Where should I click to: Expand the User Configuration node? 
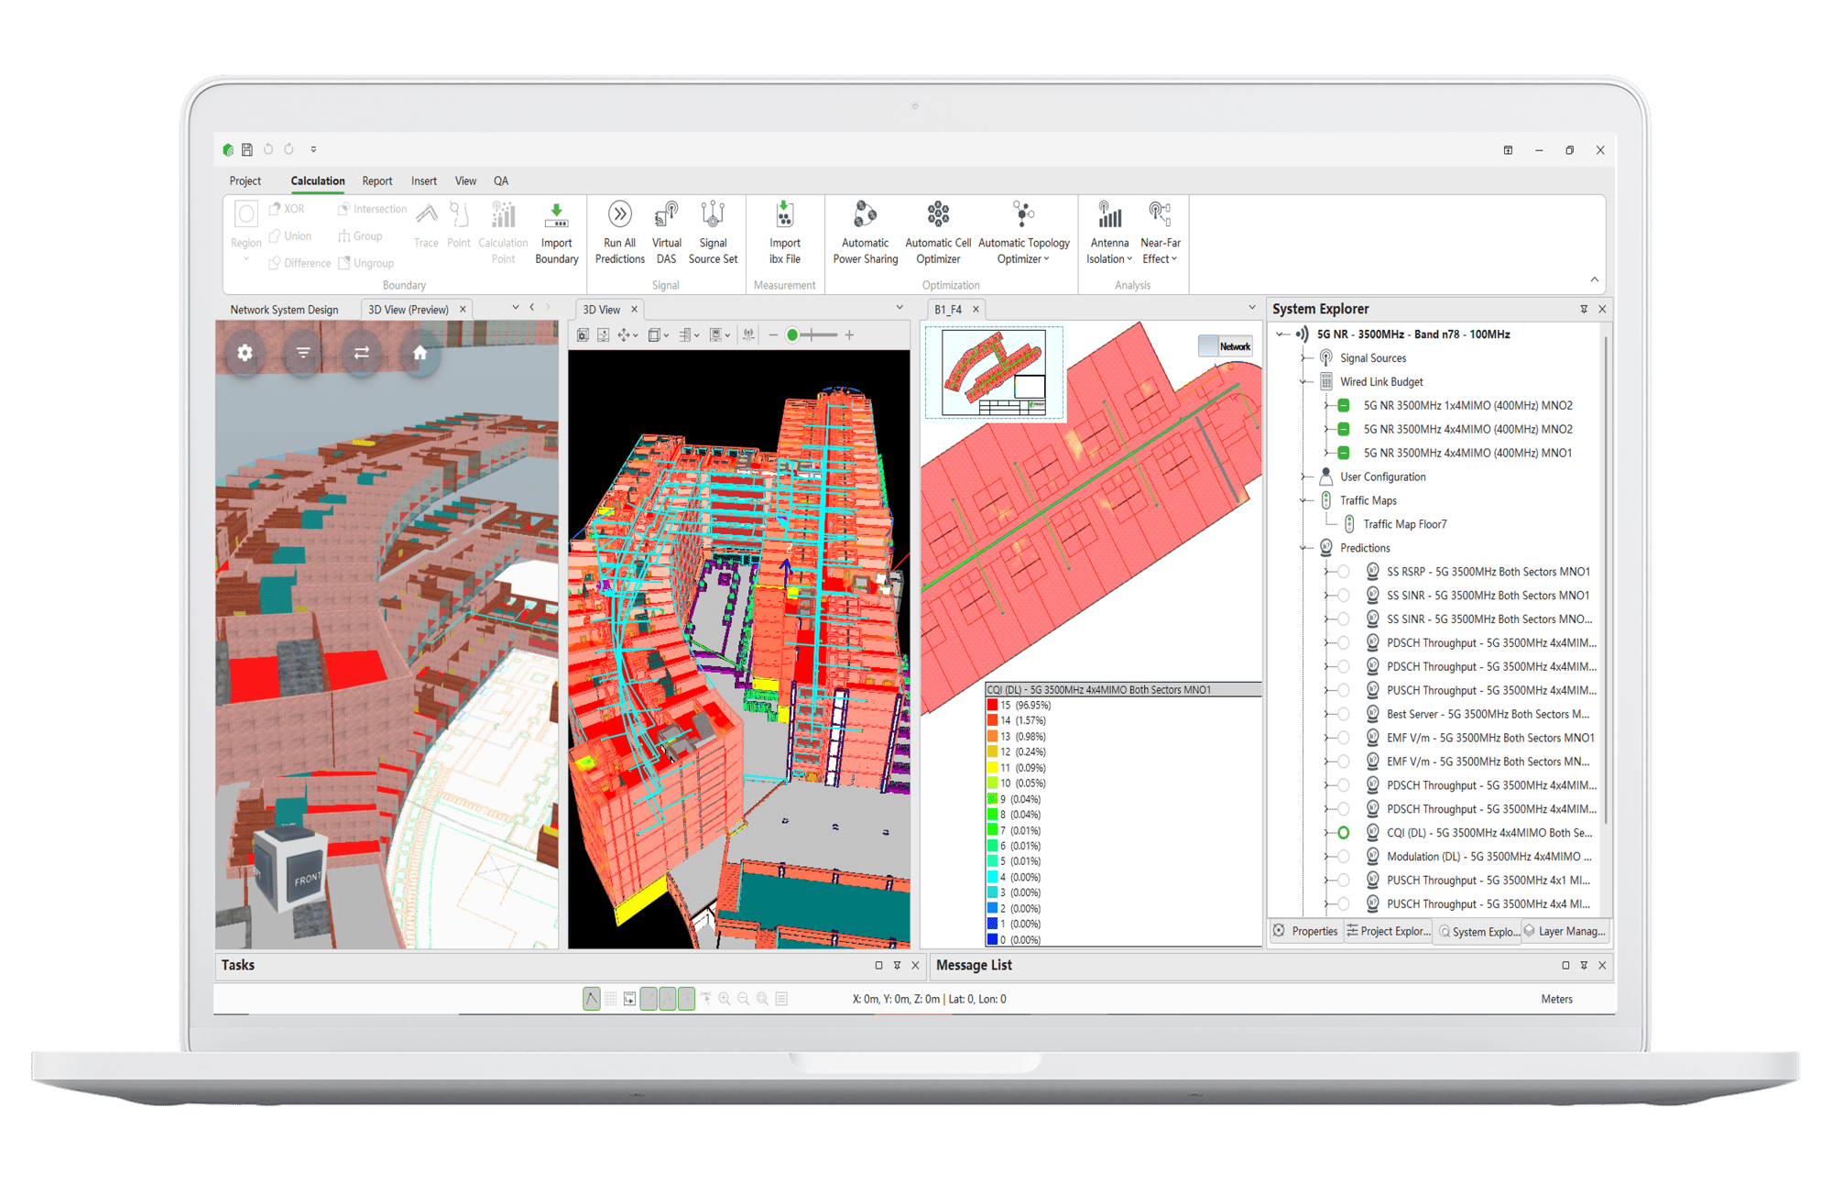pyautogui.click(x=1304, y=476)
